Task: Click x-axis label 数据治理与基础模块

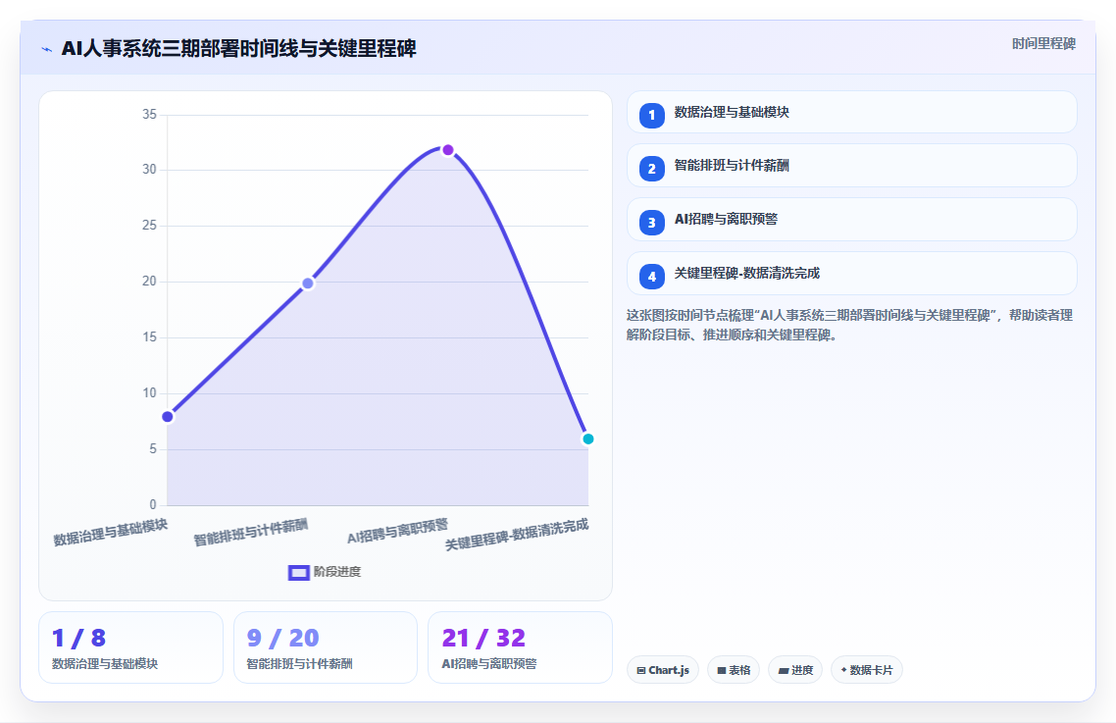Action: (x=111, y=532)
